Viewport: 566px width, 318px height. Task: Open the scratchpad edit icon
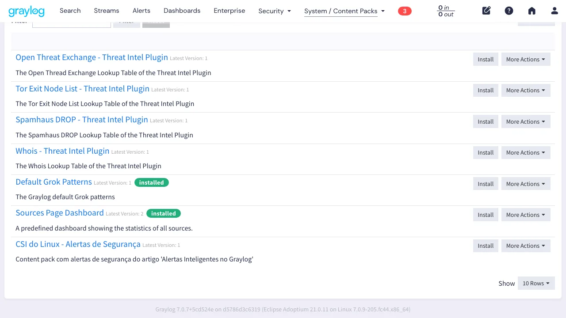(486, 11)
